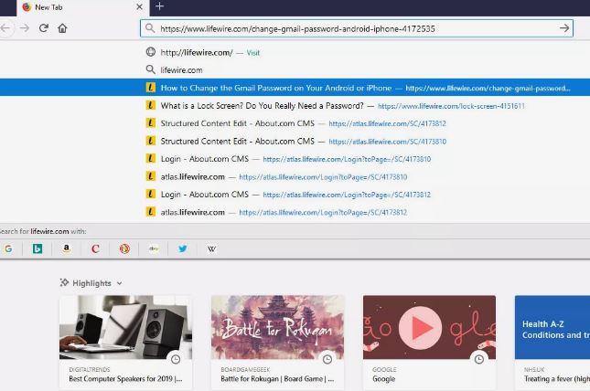The width and height of the screenshot is (590, 391).
Task: Click history clock icon on Google card
Action: (x=479, y=359)
